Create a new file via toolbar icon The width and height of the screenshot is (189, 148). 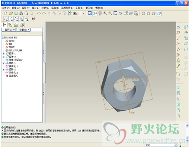[x=6, y=14]
